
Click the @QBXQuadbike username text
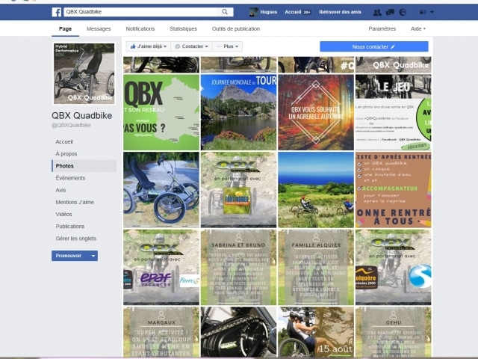point(71,125)
